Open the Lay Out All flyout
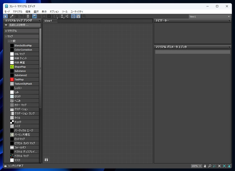The image size is (235, 171). pyautogui.click(x=62, y=16)
